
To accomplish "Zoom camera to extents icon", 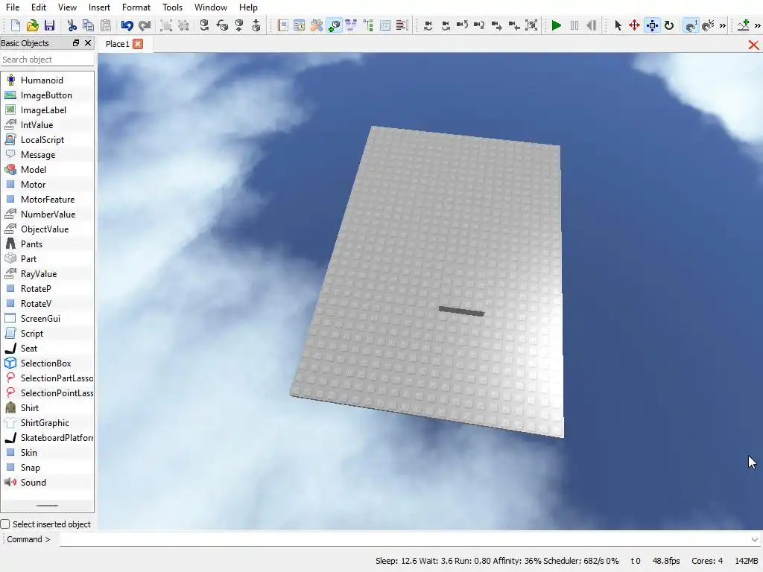I will click(x=531, y=25).
